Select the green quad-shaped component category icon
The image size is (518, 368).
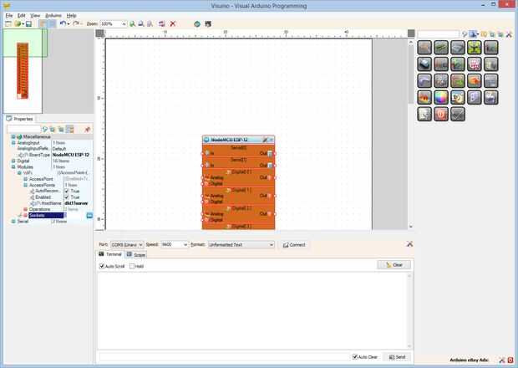pos(474,48)
